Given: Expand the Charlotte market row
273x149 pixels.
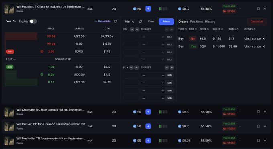Looking at the screenshot, I should click(x=265, y=112).
